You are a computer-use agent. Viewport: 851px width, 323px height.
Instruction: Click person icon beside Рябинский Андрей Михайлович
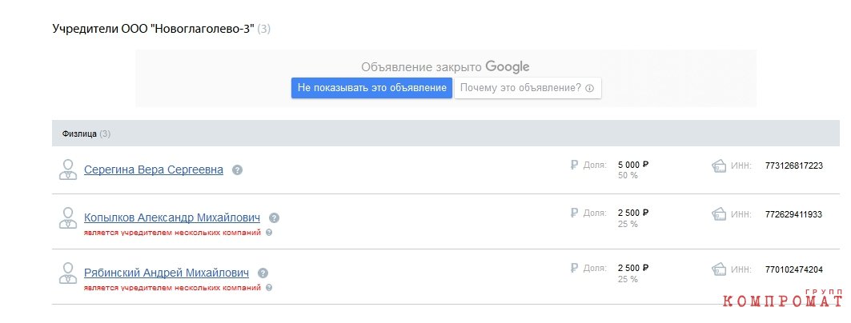pyautogui.click(x=68, y=273)
